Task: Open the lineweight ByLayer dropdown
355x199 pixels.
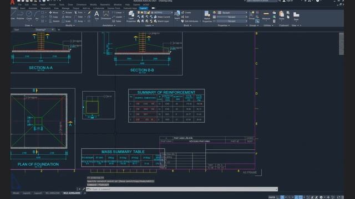Action: [232, 17]
